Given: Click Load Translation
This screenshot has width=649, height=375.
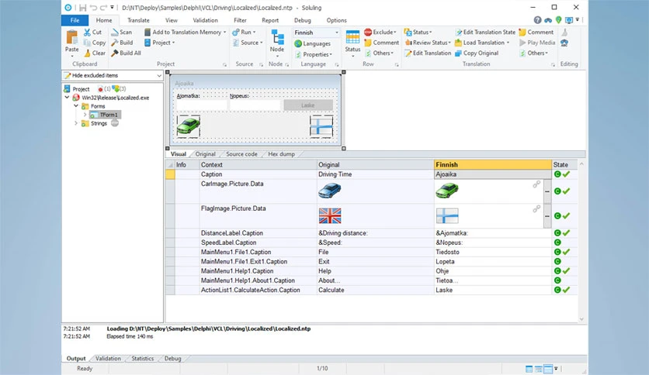Looking at the screenshot, I should click(482, 43).
